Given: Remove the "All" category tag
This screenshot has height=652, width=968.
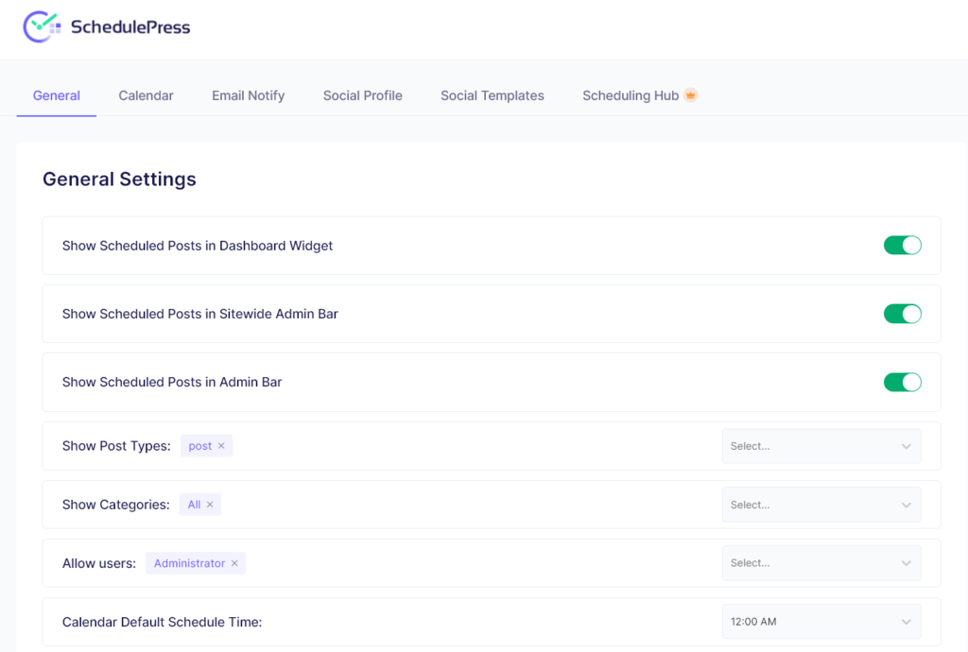Looking at the screenshot, I should (x=212, y=504).
